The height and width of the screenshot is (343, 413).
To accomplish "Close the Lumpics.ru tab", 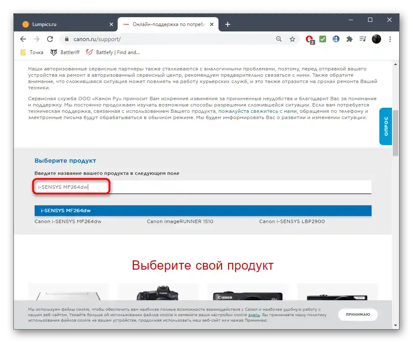I will [111, 24].
